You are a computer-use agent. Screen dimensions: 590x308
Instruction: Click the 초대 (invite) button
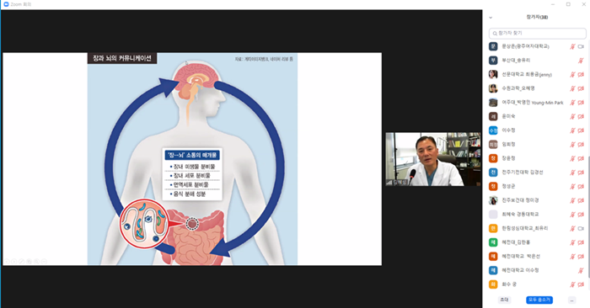pos(504,300)
